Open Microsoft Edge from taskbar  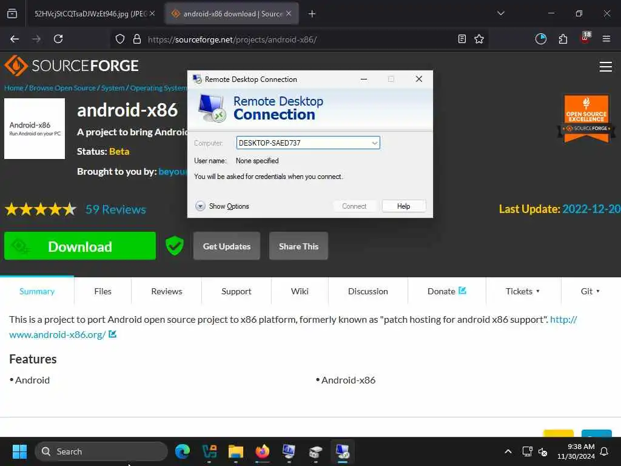coord(183,451)
